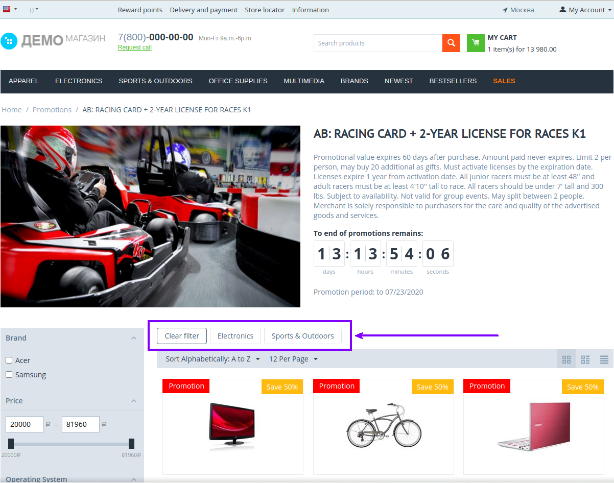The height and width of the screenshot is (483, 614).
Task: Collapse the Brand filter section
Action: [x=134, y=338]
